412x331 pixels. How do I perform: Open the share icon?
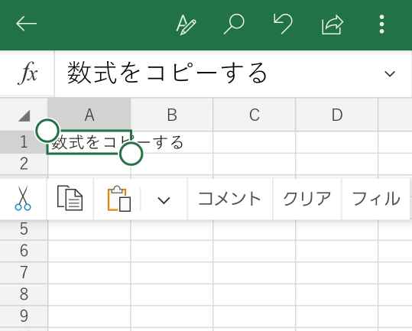(x=333, y=24)
